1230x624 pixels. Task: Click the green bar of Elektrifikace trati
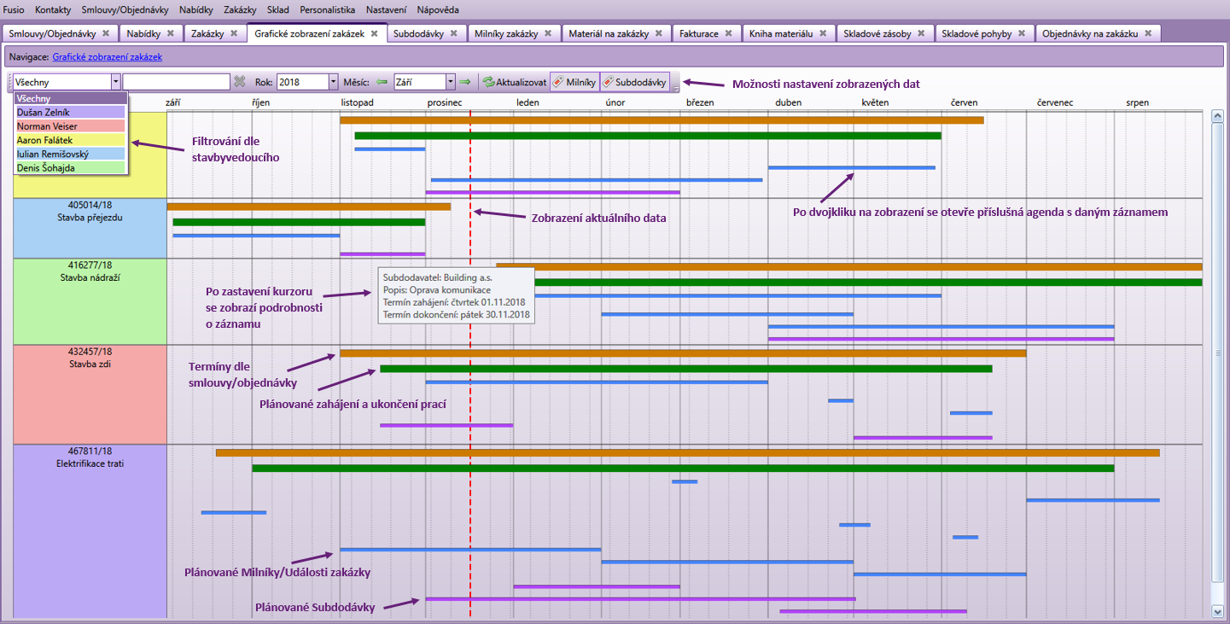pyautogui.click(x=683, y=468)
